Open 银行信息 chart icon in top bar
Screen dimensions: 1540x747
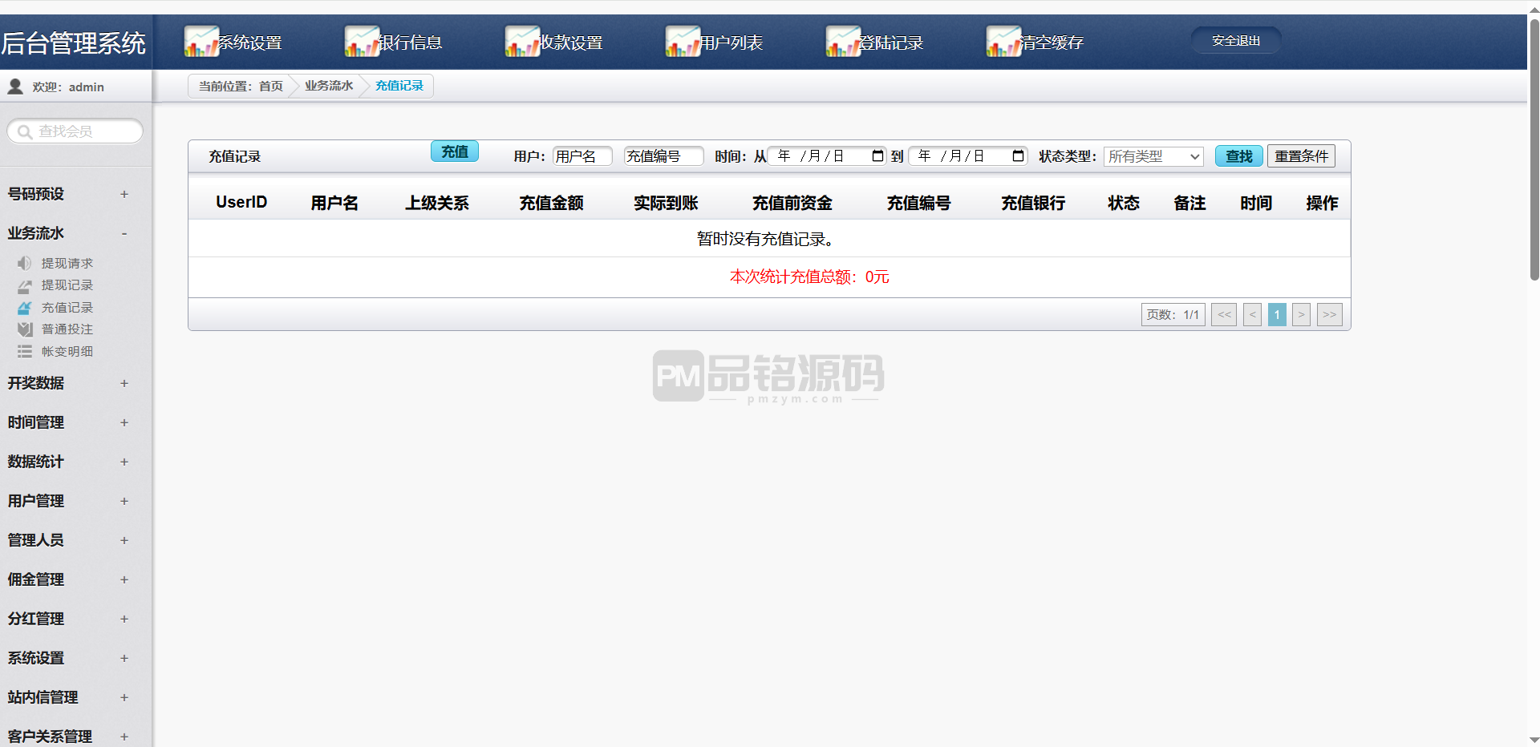tap(362, 42)
